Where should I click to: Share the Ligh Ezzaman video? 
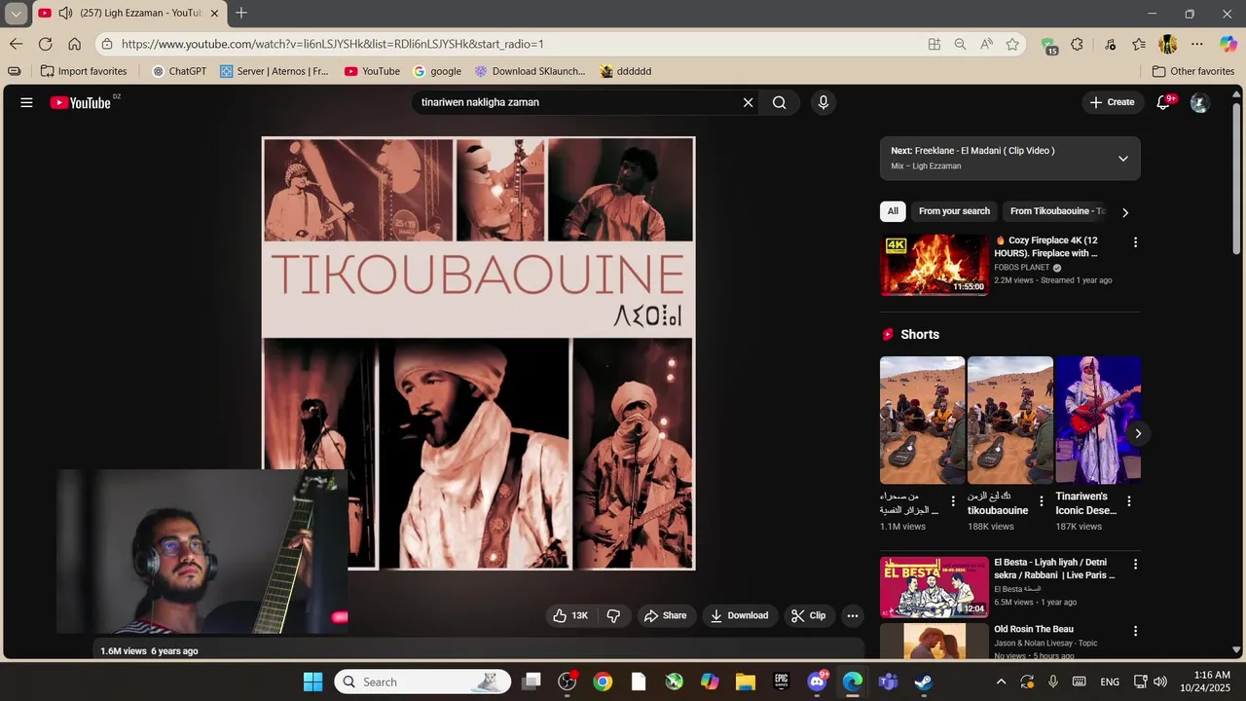point(666,615)
